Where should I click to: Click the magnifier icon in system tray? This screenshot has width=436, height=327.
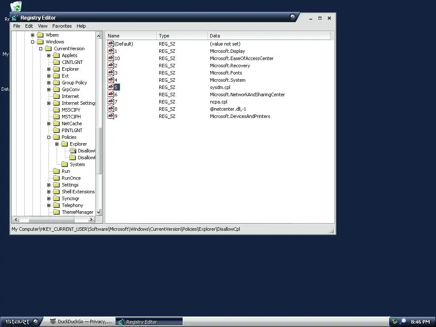(x=403, y=321)
